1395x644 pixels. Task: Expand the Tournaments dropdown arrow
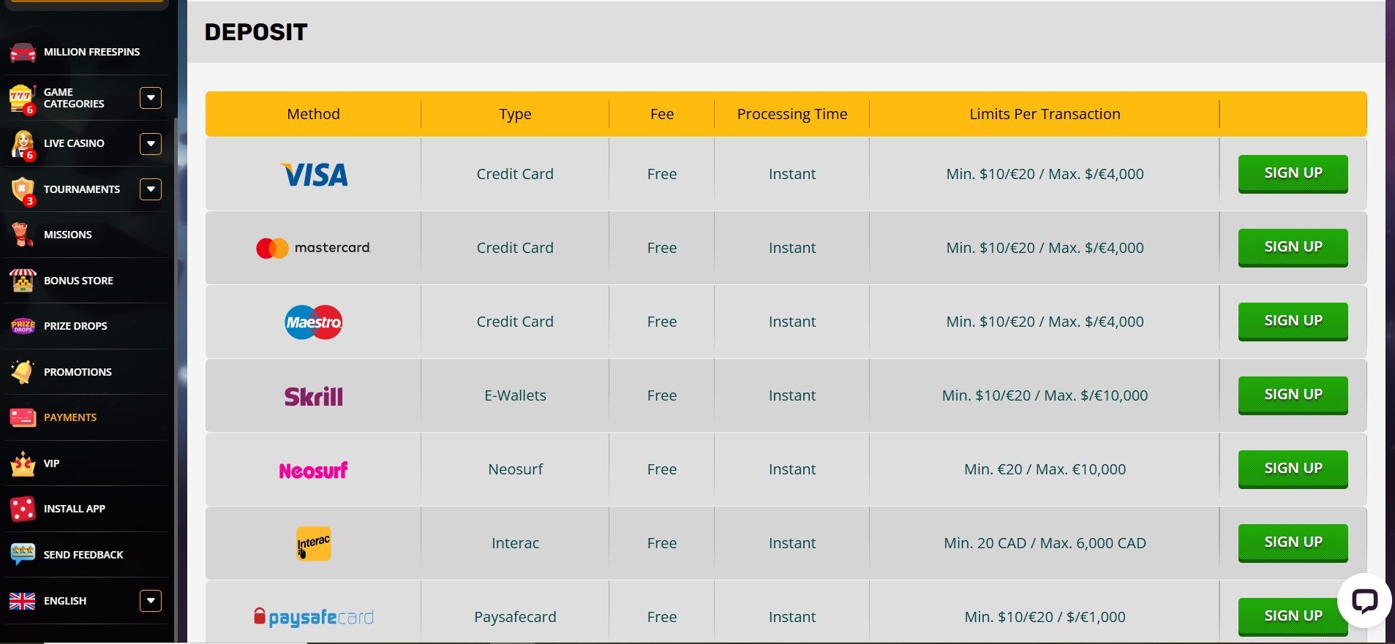coord(151,189)
